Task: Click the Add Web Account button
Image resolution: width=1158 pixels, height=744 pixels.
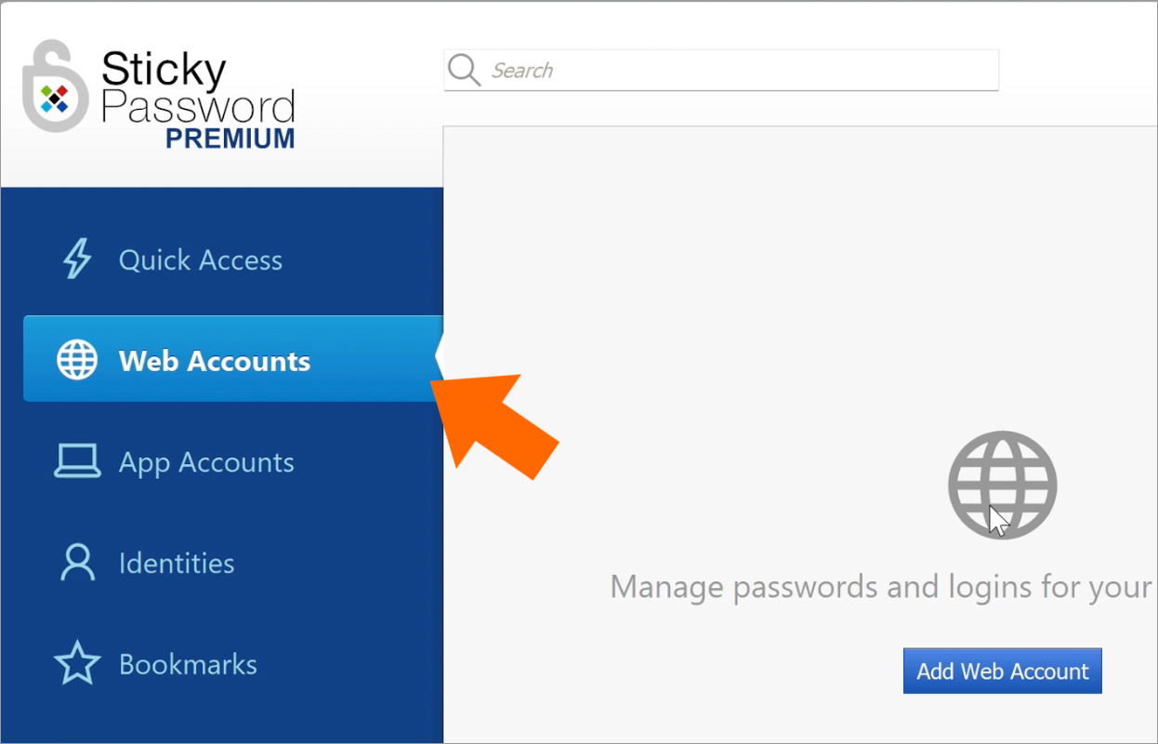Action: pos(1003,671)
